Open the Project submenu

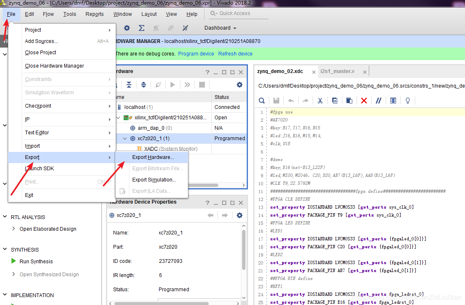coord(62,30)
